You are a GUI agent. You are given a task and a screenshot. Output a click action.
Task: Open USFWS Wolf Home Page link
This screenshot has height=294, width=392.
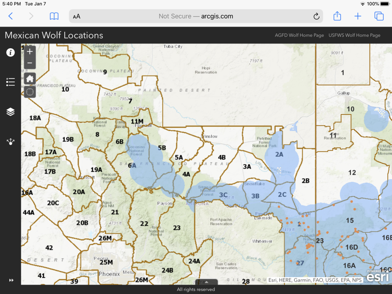[354, 35]
